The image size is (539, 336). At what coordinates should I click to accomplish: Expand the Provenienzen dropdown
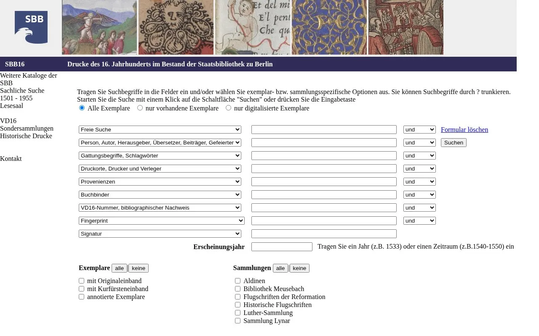point(160,182)
